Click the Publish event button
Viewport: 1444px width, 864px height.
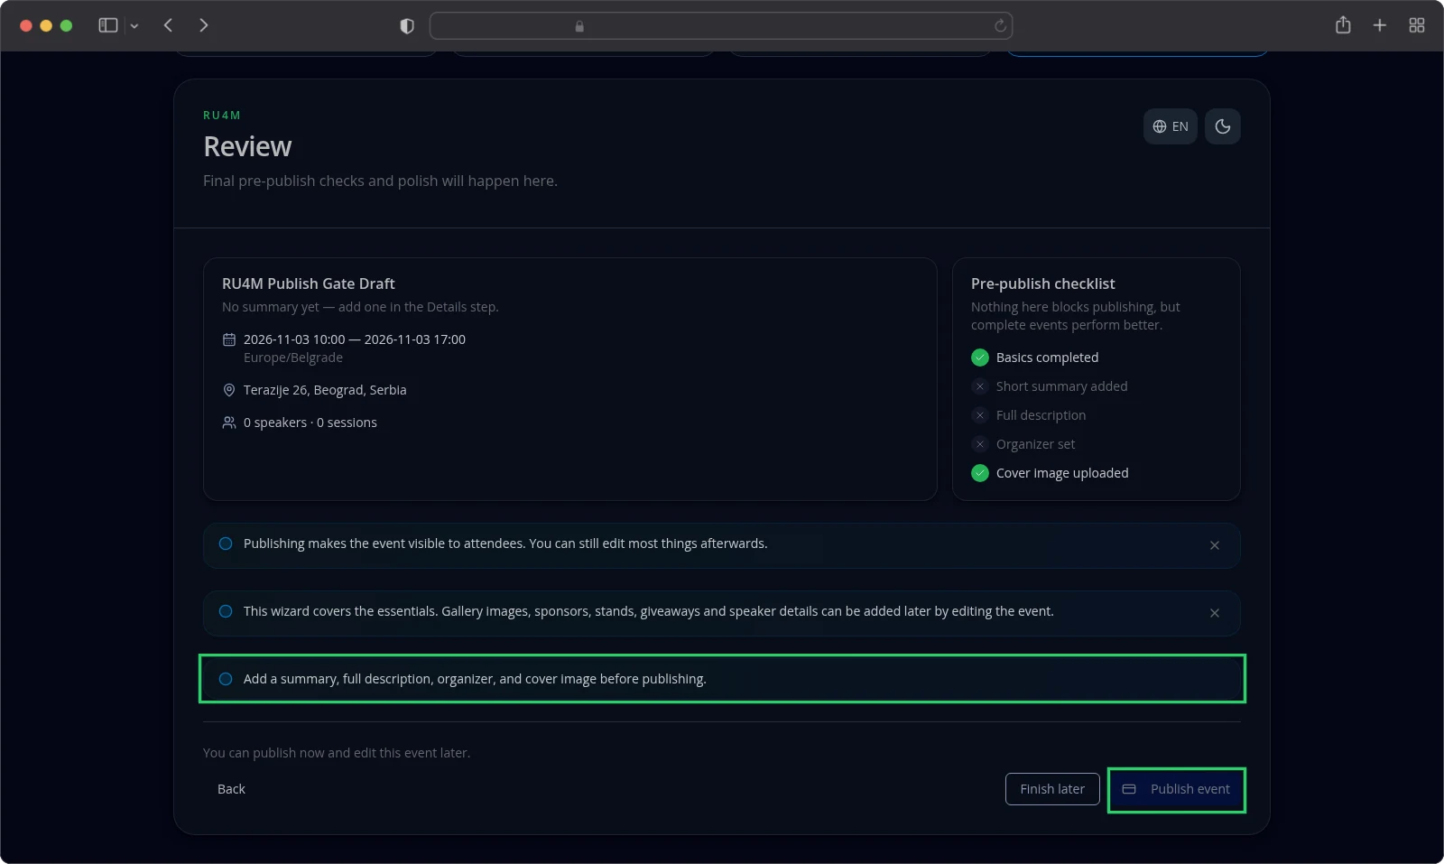click(1177, 789)
